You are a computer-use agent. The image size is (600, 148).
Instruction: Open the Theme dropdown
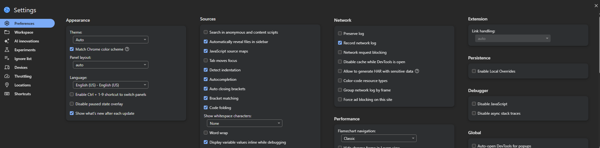tap(111, 40)
